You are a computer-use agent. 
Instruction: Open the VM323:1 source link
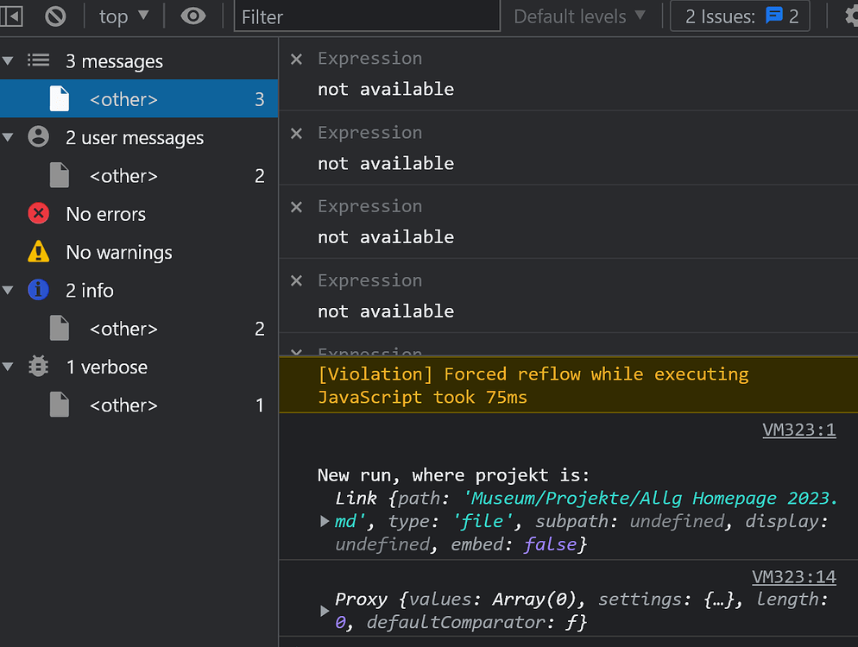[798, 430]
